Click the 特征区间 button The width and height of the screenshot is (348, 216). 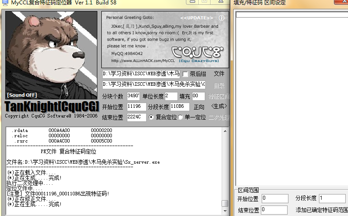pyautogui.click(x=218, y=96)
